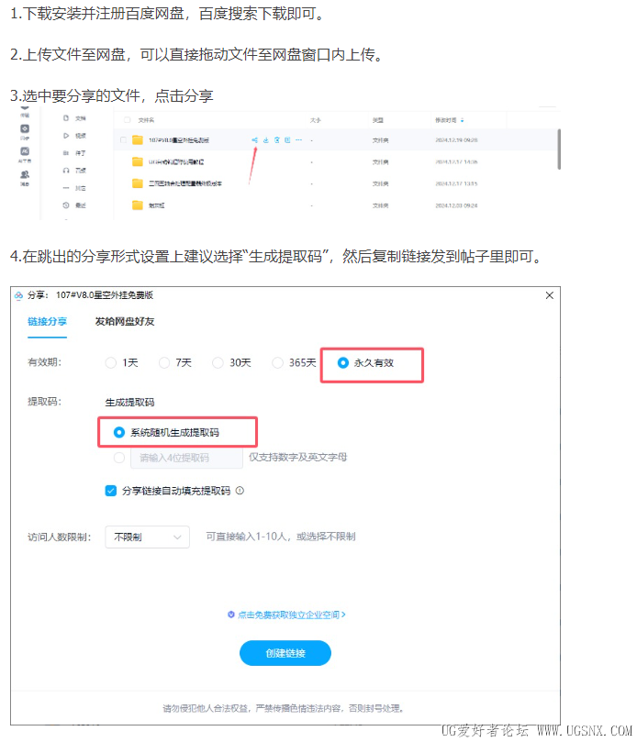Image resolution: width=637 pixels, height=742 pixels.
Task: Toggle the sort arrow beside 修改时间 header
Action: [x=463, y=120]
